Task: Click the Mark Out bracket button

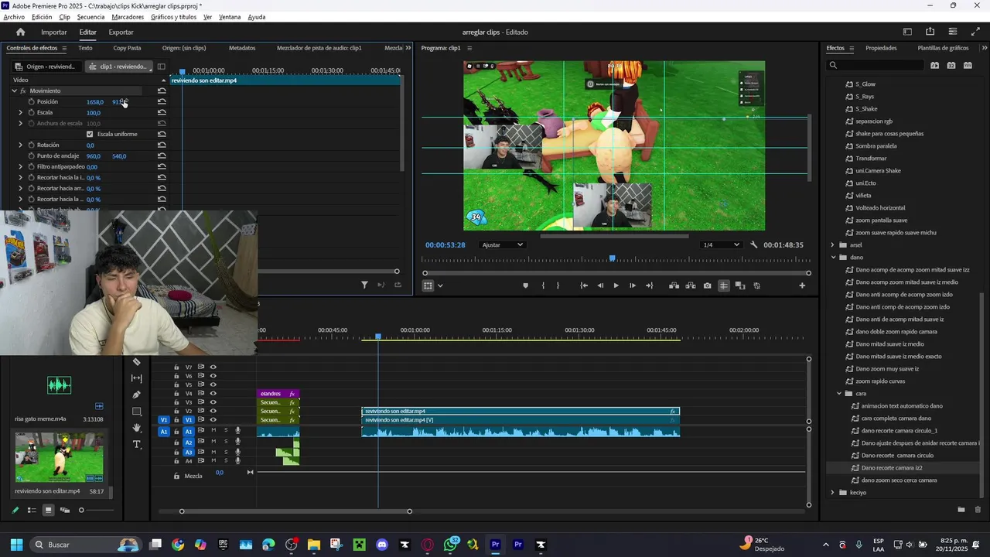Action: (558, 285)
